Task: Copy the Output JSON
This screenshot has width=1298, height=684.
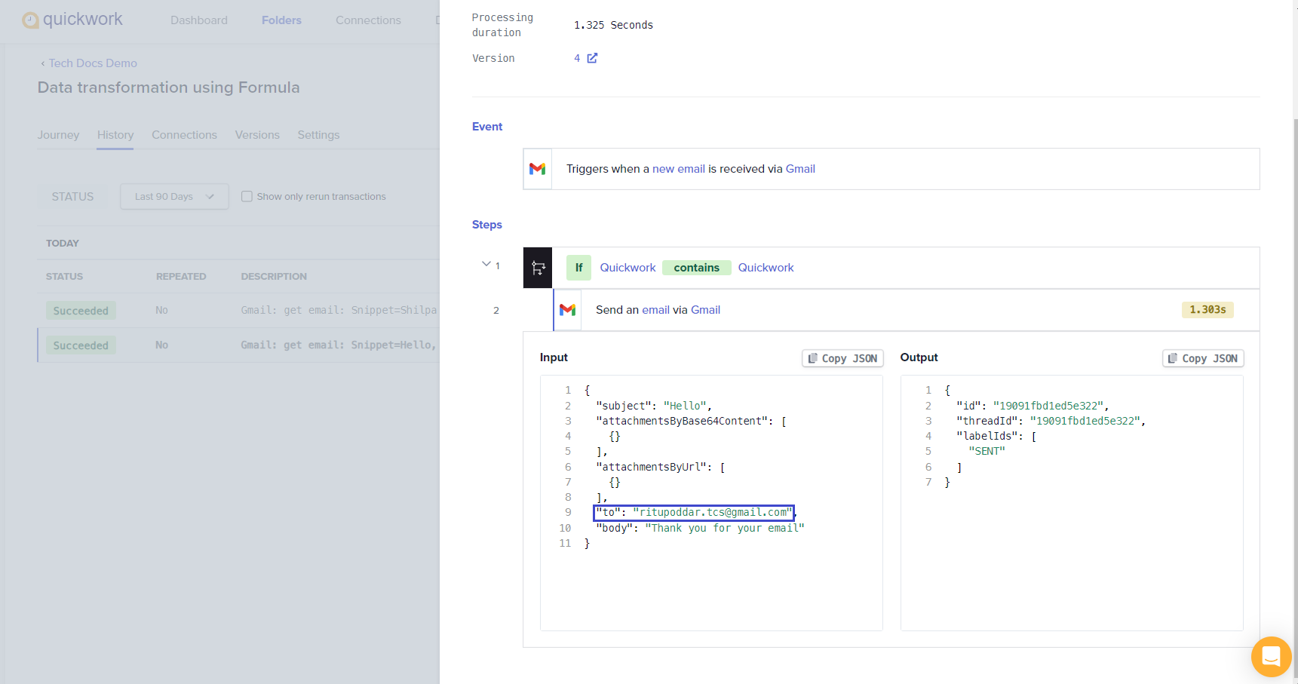Action: pos(1203,359)
